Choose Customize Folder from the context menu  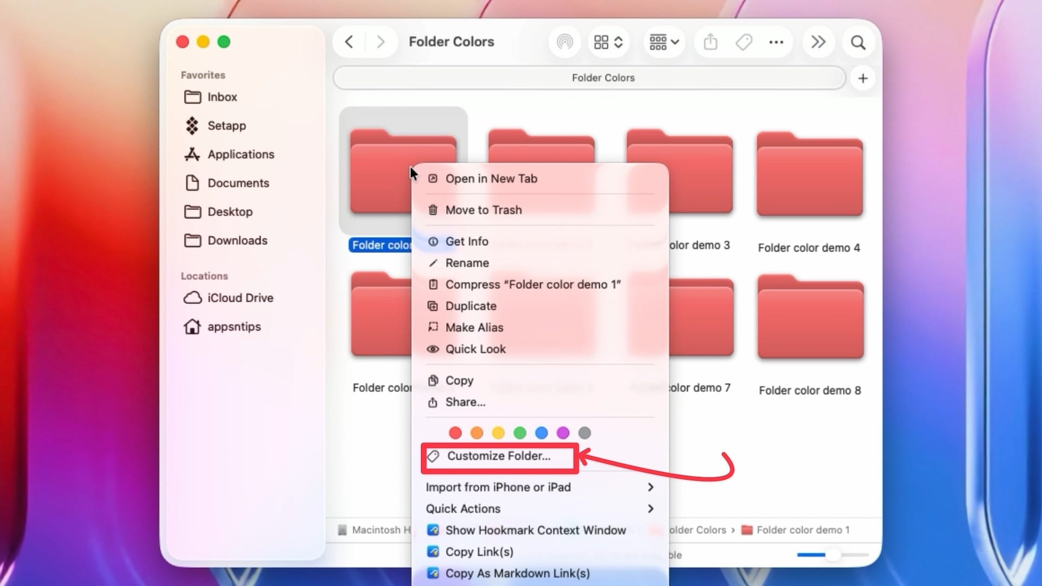pos(497,456)
